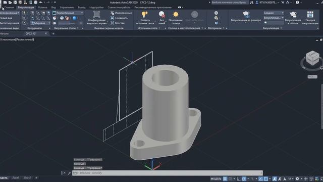Click the Save icon in quick access toolbar
This screenshot has width=323, height=182.
[15, 3]
